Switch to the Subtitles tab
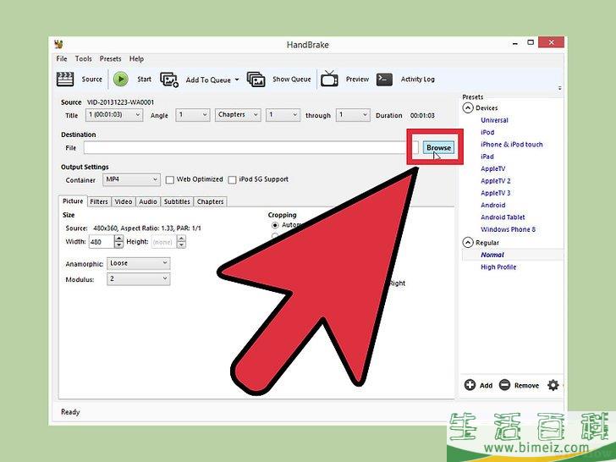The image size is (616, 462). (177, 201)
